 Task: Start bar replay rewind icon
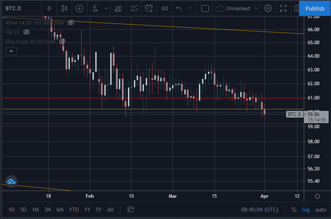[164, 8]
